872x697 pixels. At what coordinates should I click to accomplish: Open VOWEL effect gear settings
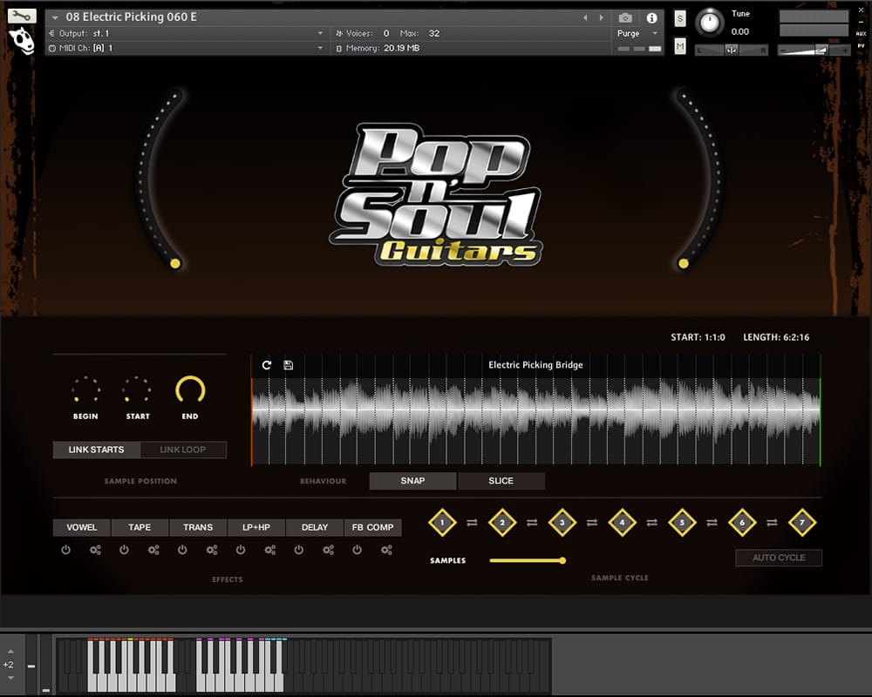click(x=95, y=550)
